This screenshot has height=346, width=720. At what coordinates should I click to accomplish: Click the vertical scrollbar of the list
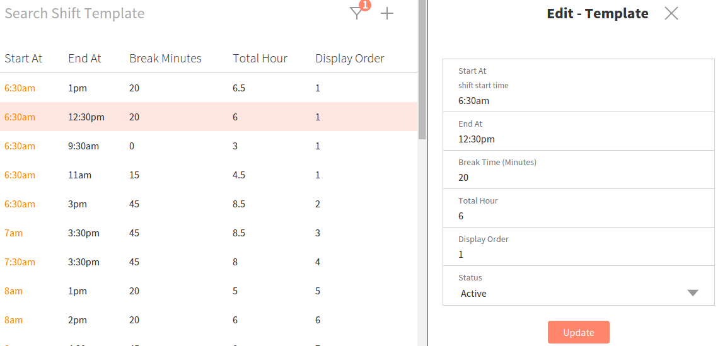(422, 69)
